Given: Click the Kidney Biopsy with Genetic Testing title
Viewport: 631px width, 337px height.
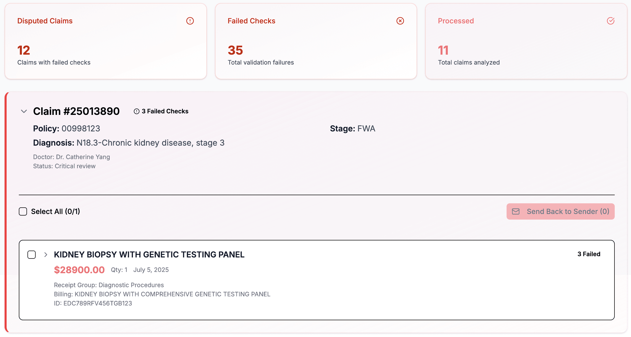Looking at the screenshot, I should click(149, 255).
